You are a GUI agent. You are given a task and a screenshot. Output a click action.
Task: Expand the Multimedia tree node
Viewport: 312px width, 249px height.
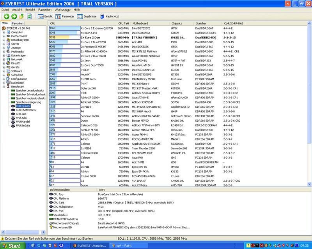4,52
